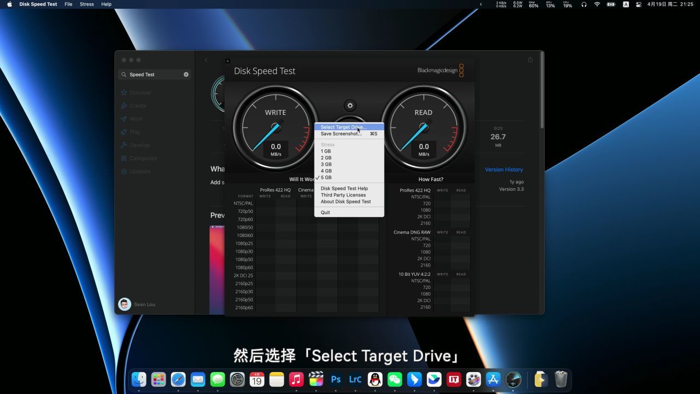Click the headphones icon in menu bar

(x=584, y=4)
